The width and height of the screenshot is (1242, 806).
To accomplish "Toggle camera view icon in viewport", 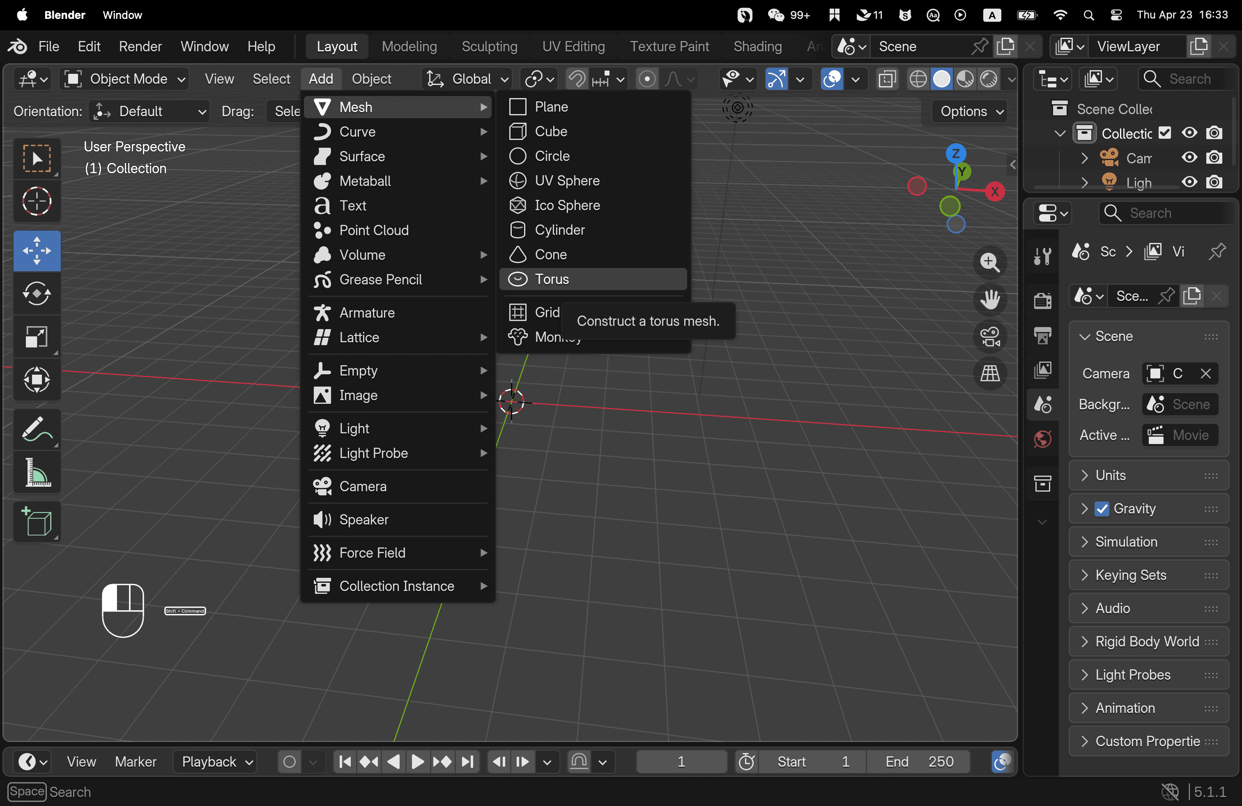I will (x=990, y=336).
